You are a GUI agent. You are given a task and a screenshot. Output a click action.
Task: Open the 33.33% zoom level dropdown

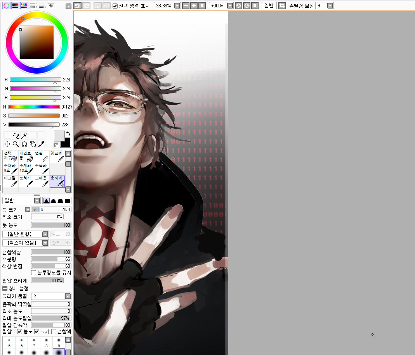click(x=177, y=6)
